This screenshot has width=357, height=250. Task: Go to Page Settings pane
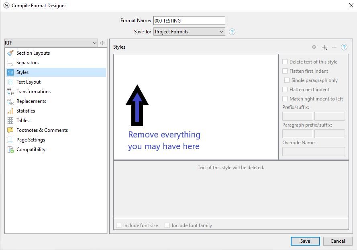click(31, 140)
